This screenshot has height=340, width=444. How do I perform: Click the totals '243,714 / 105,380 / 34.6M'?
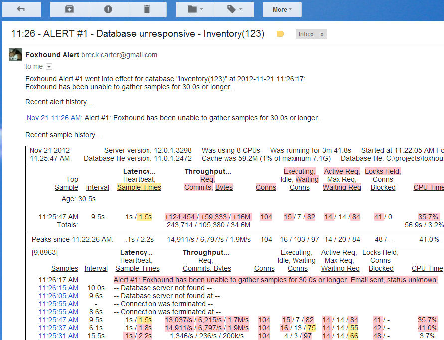208,225
